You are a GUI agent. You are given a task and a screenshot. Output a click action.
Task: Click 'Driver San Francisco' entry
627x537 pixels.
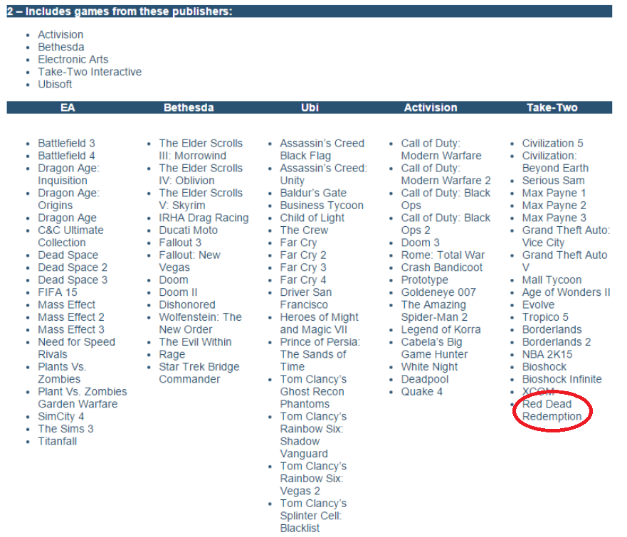coord(306,299)
